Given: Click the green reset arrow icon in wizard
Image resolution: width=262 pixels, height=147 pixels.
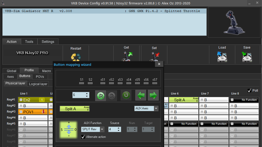Looking at the screenshot, I should [126, 95].
